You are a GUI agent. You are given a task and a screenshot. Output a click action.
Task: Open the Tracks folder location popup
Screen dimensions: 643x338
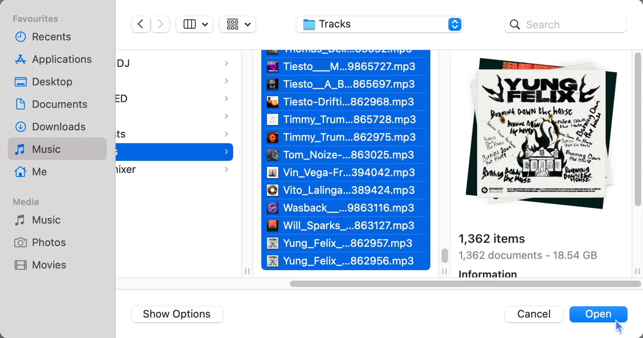[379, 24]
